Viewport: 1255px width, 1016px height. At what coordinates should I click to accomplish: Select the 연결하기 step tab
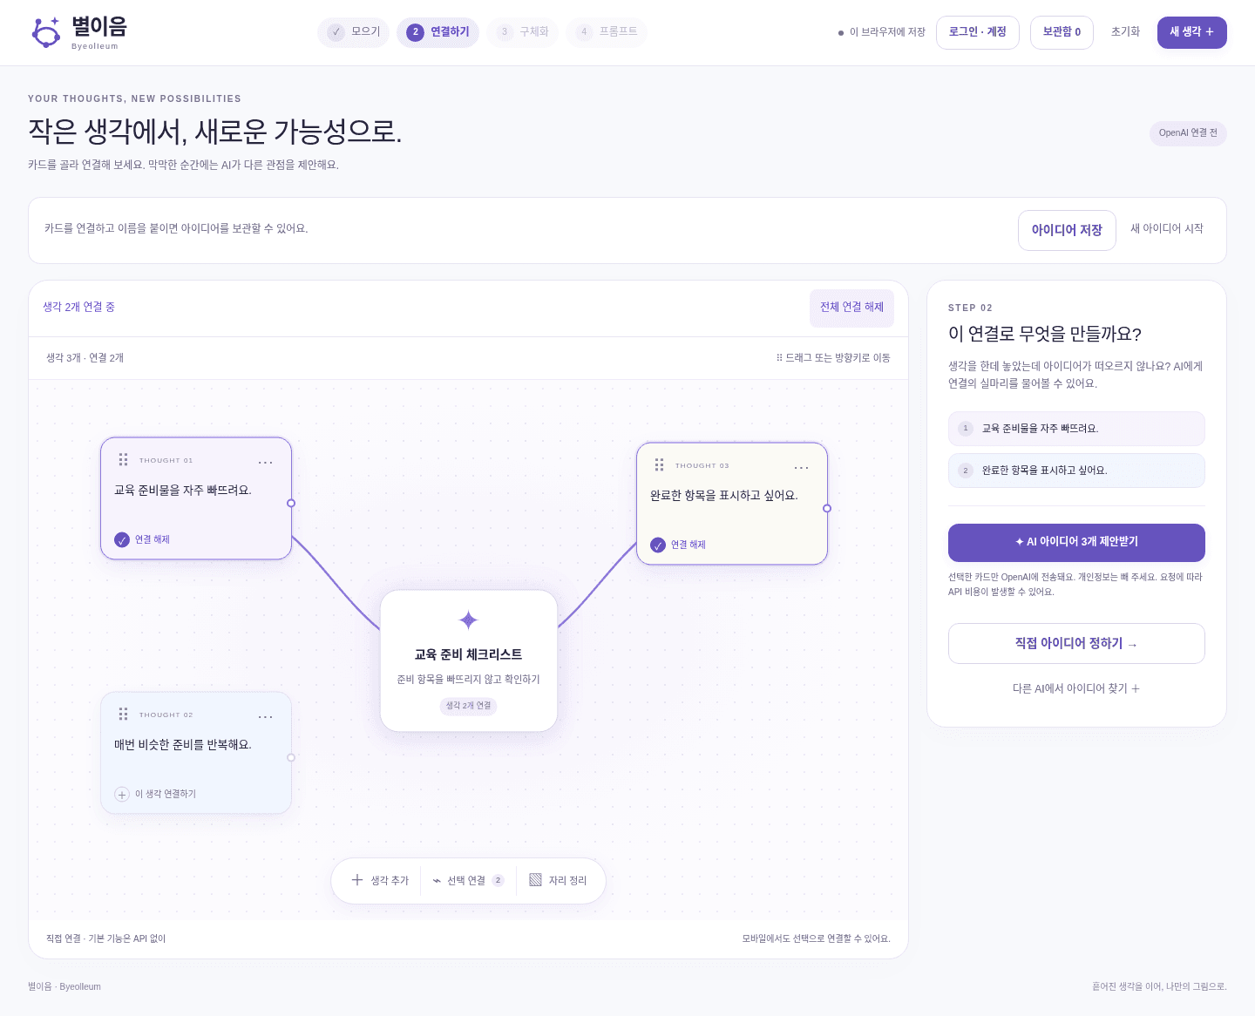tap(438, 32)
